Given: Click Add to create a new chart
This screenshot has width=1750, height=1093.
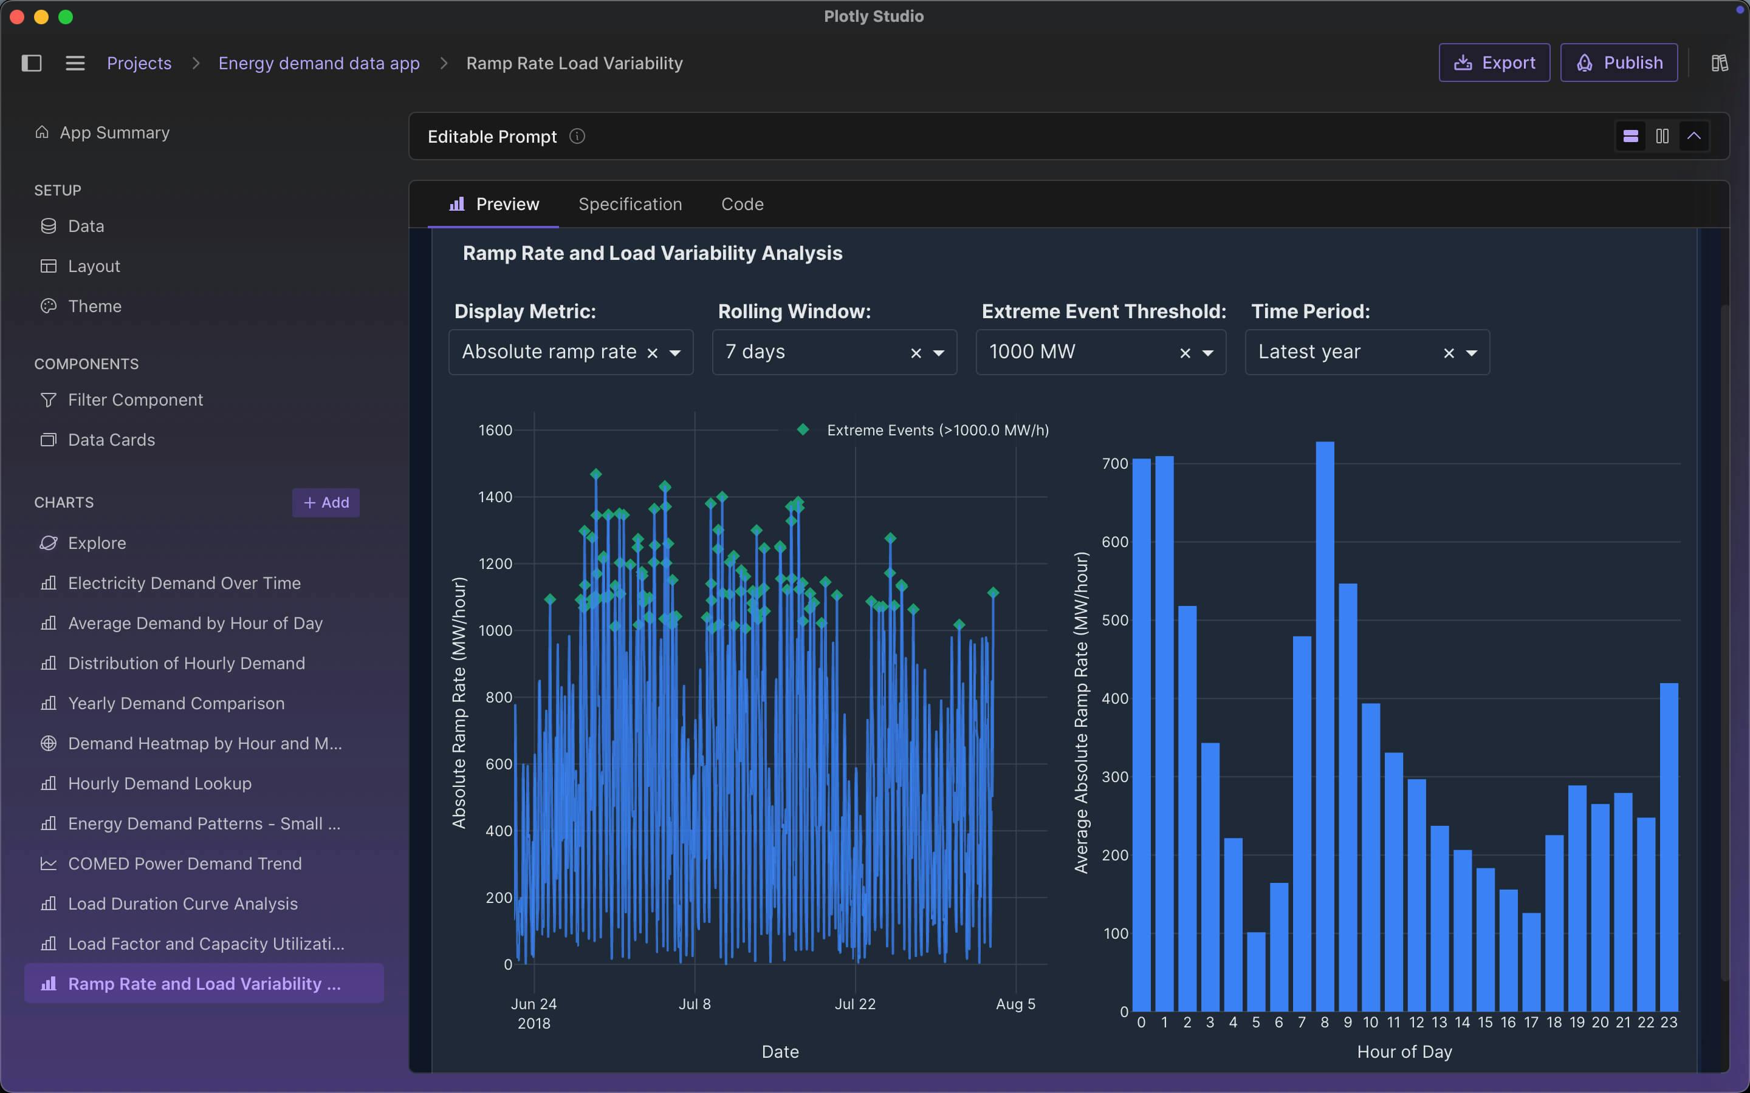Looking at the screenshot, I should [x=326, y=502].
